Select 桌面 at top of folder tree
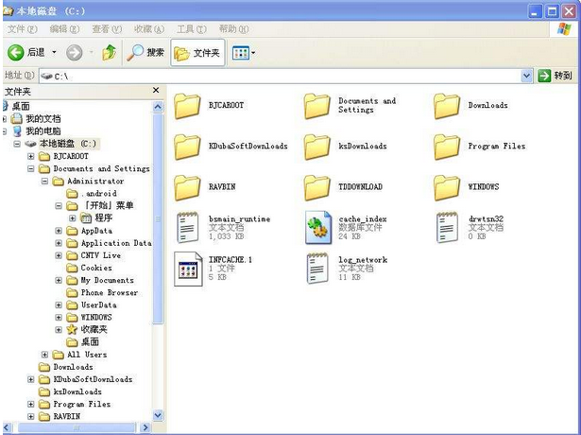The width and height of the screenshot is (581, 435). click(21, 107)
